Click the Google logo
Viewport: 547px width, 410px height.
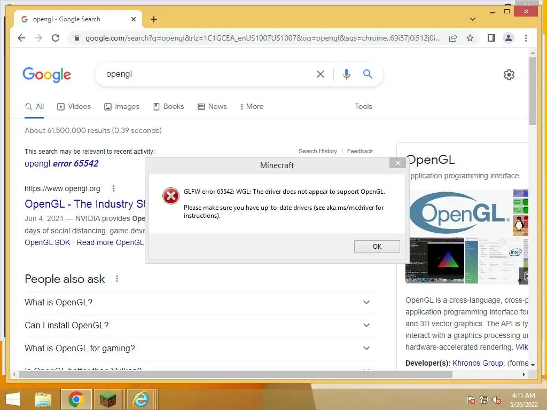point(47,75)
